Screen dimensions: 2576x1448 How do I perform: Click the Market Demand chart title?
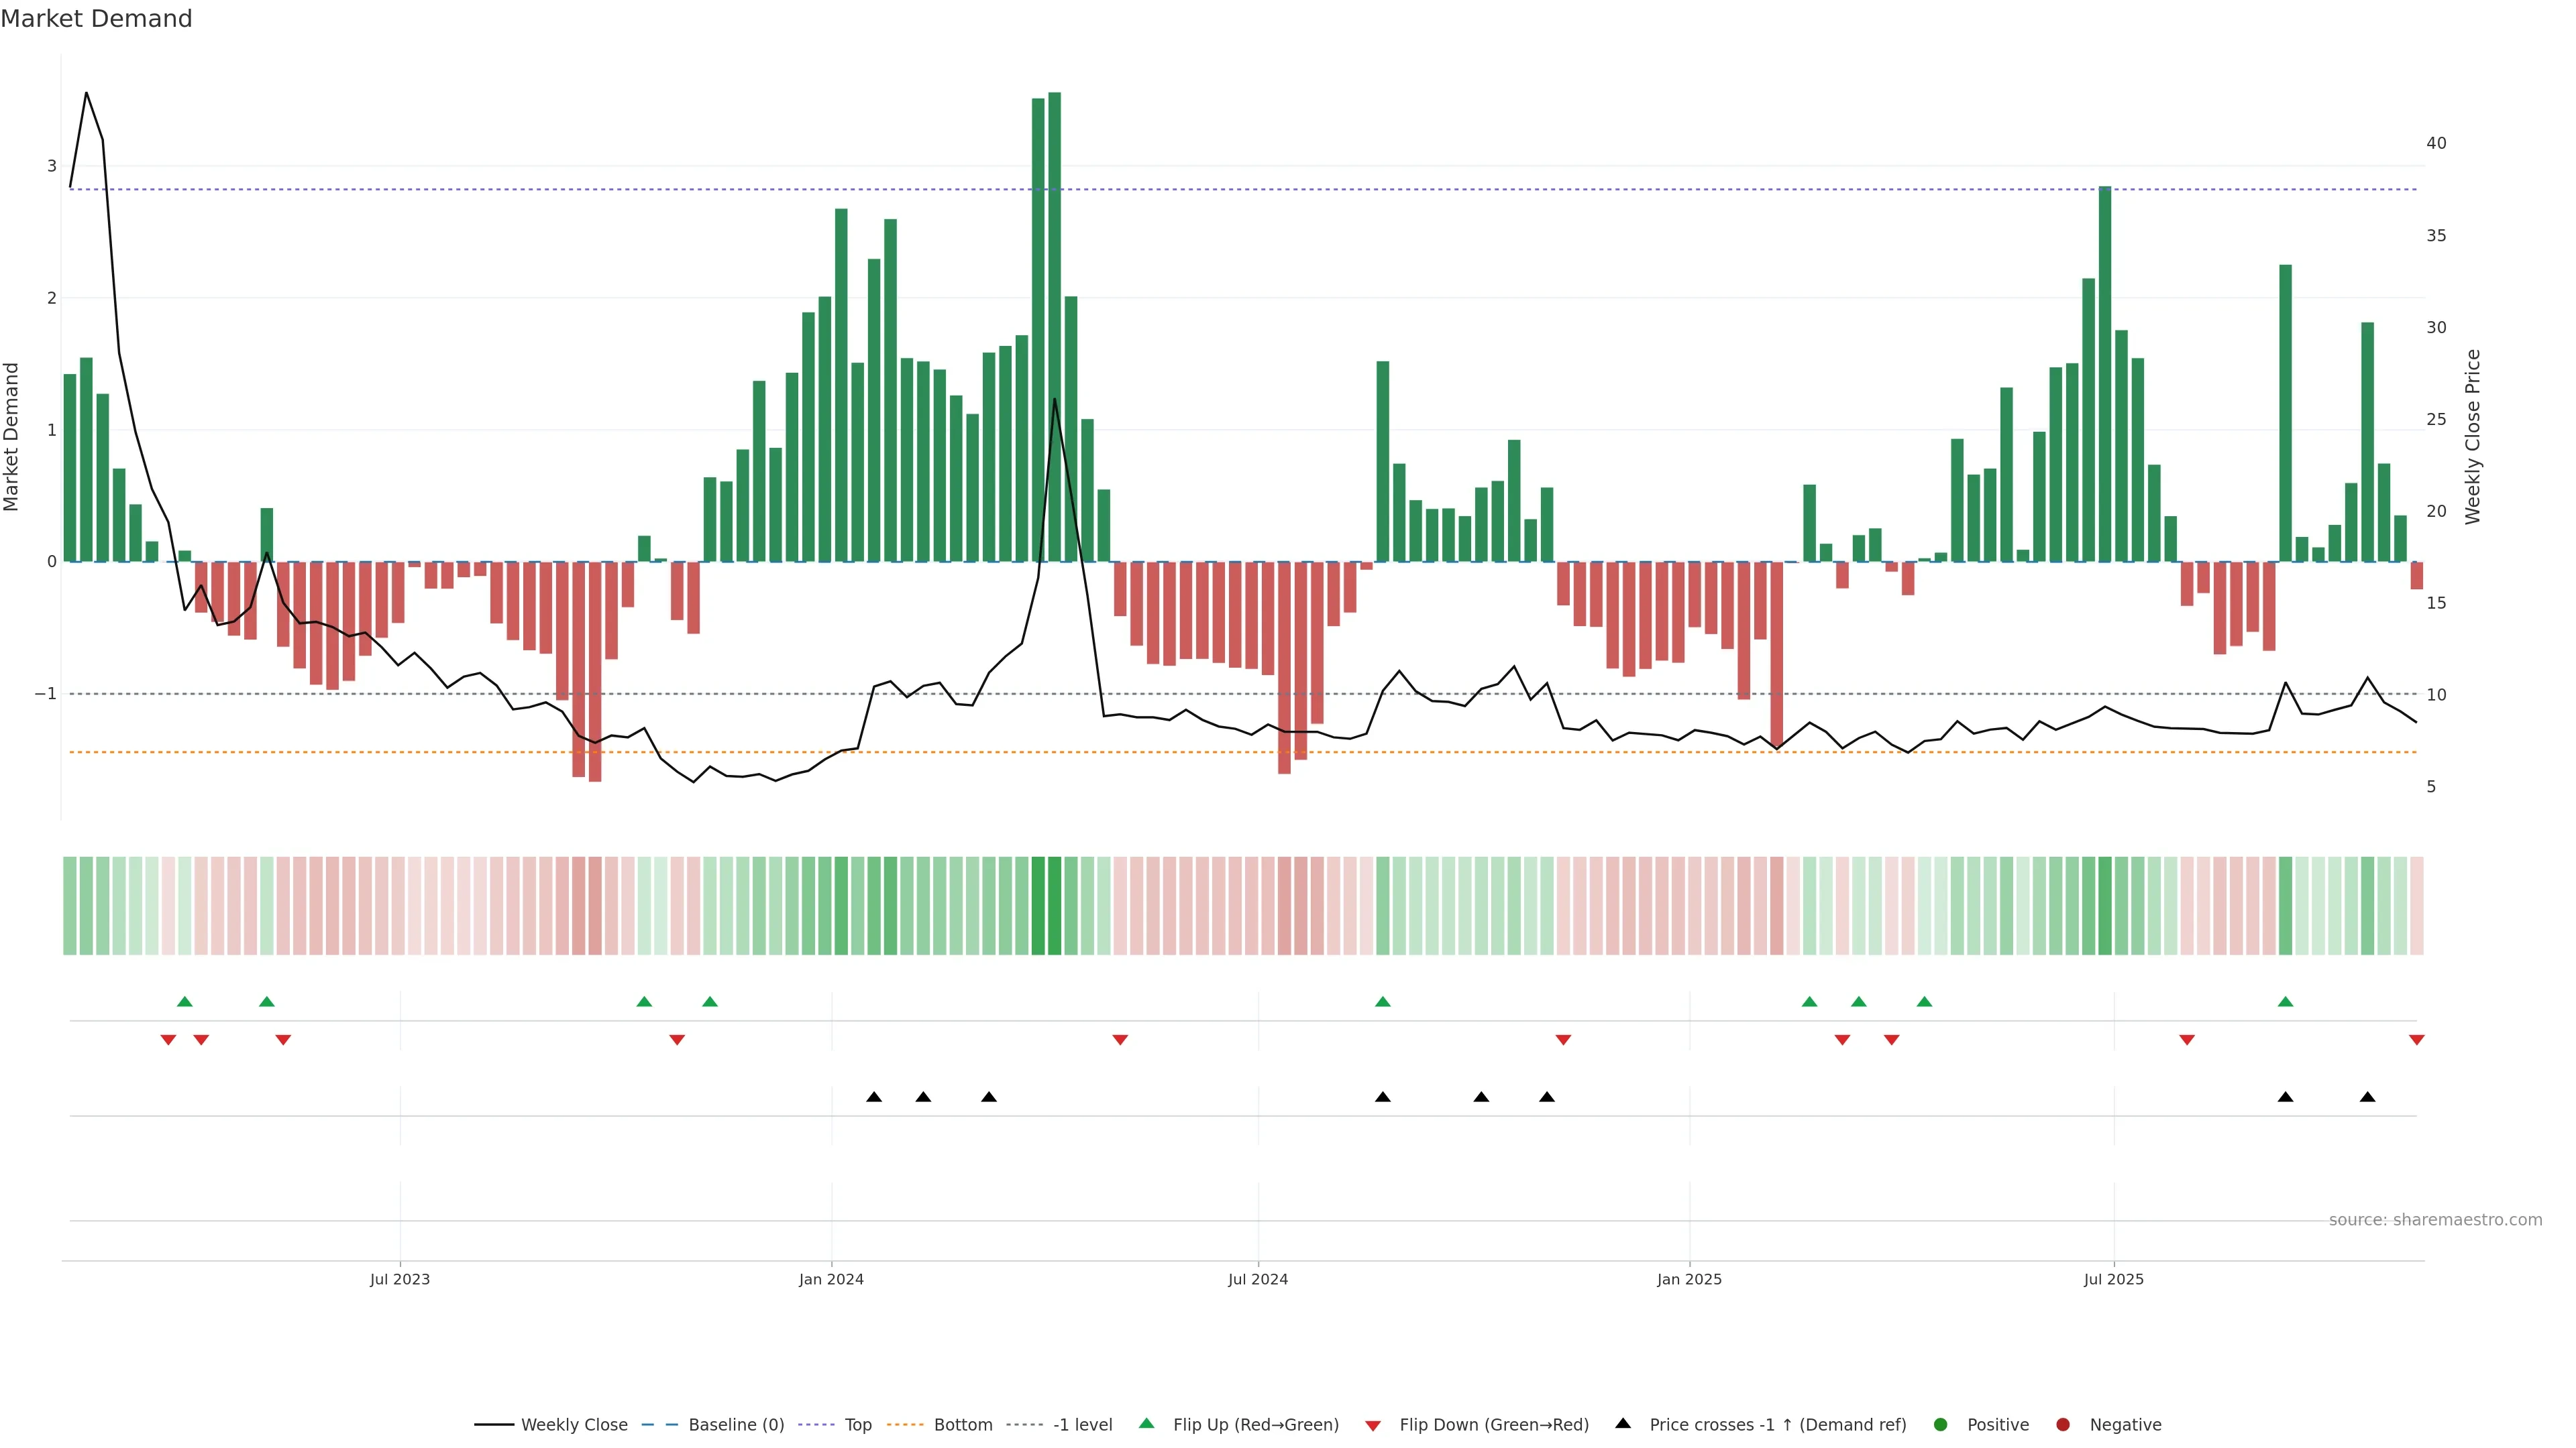(97, 19)
